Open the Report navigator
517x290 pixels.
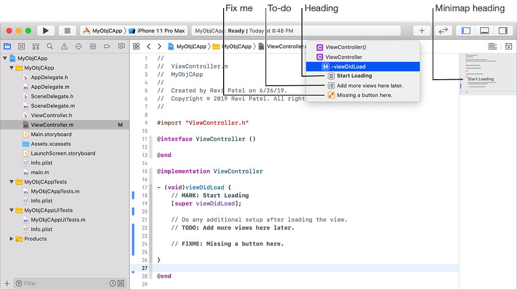coord(121,46)
